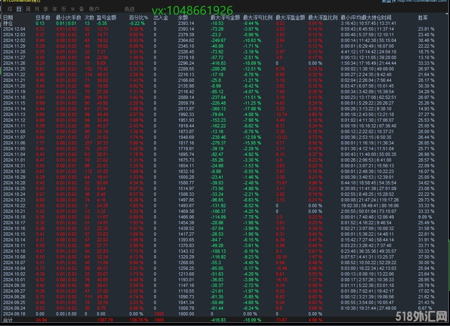Image resolution: width=450 pixels, height=326 pixels.
Task: Select the 持仓 open positions row
Action: pos(225,24)
